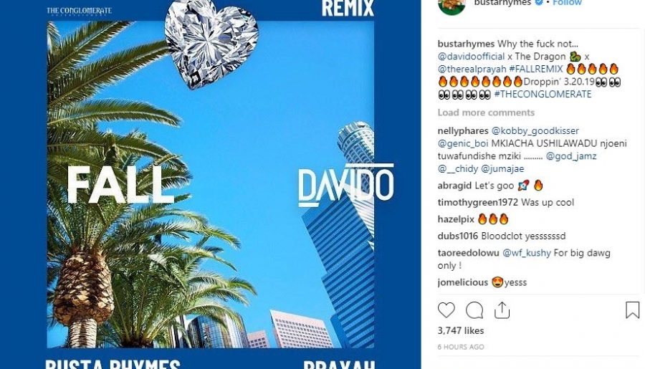The image size is (645, 369).
Task: Open the bustarhymes username in the header
Action: (x=502, y=2)
